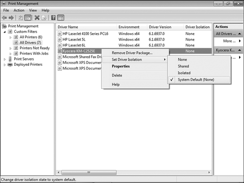
Task: Open the Help menu in menu bar
Action: (x=45, y=10)
